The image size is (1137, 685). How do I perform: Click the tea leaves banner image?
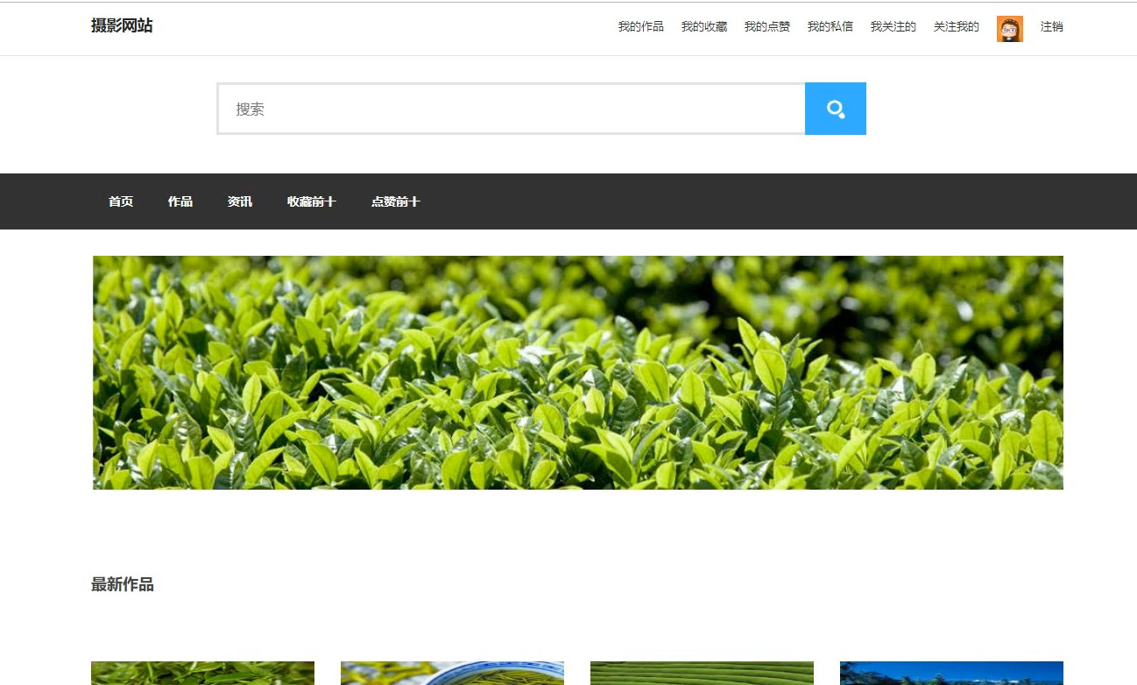pyautogui.click(x=578, y=372)
